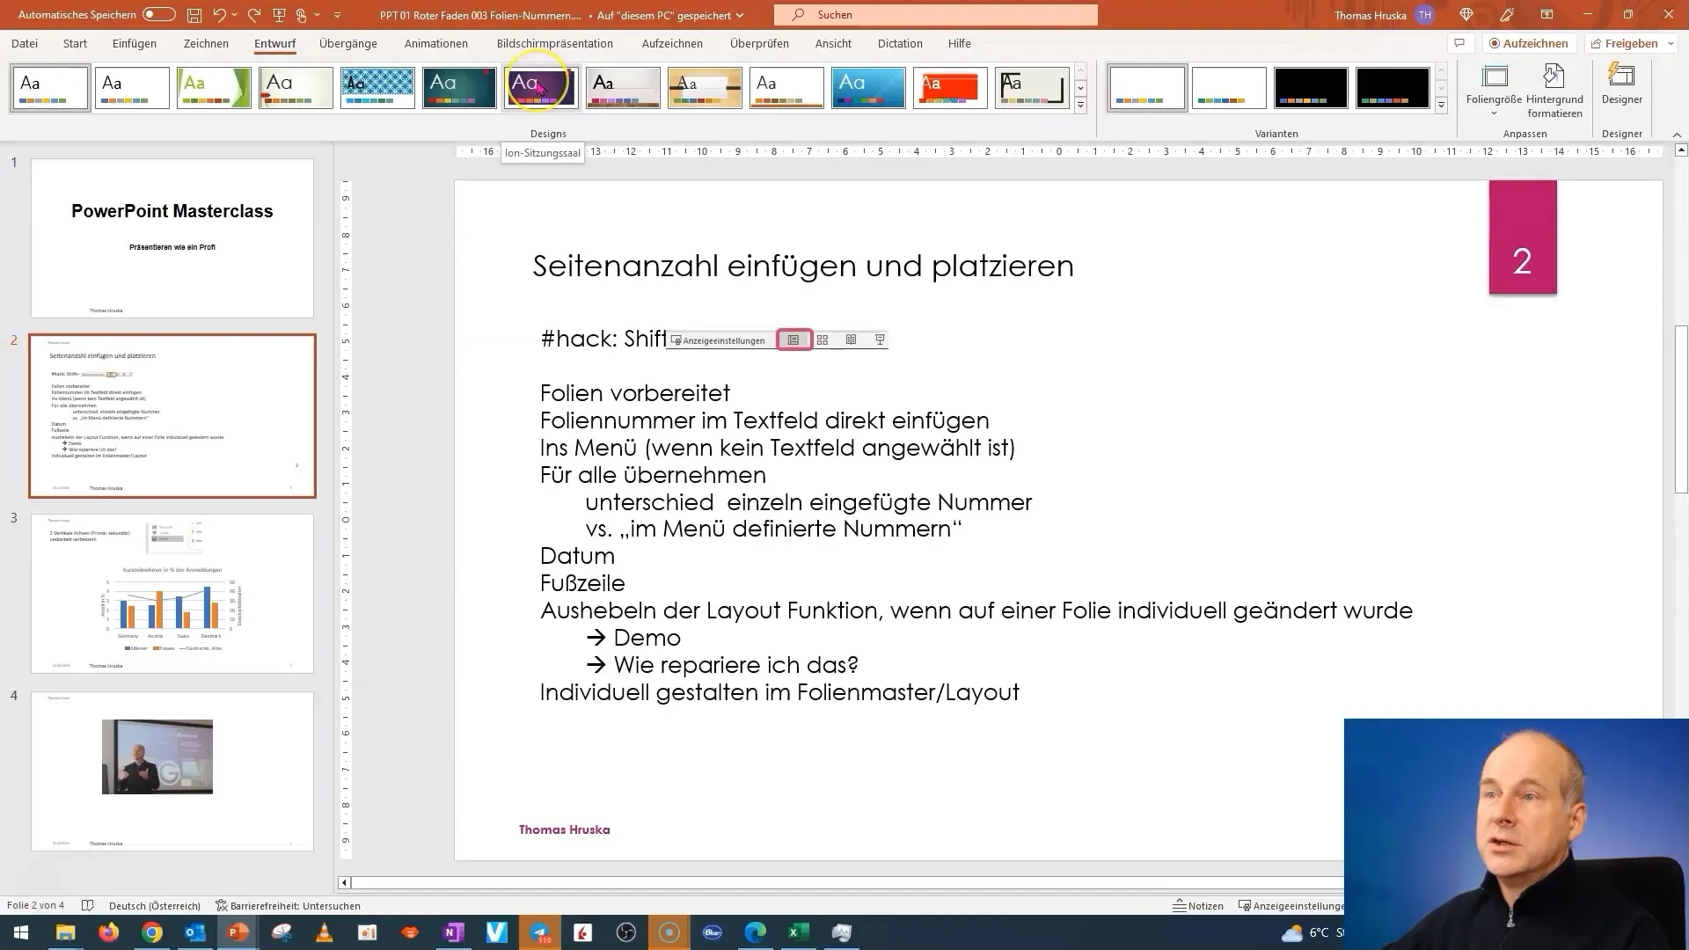Viewport: 1689px width, 950px height.
Task: Select slide 3 thumbnail in panel
Action: [x=171, y=593]
